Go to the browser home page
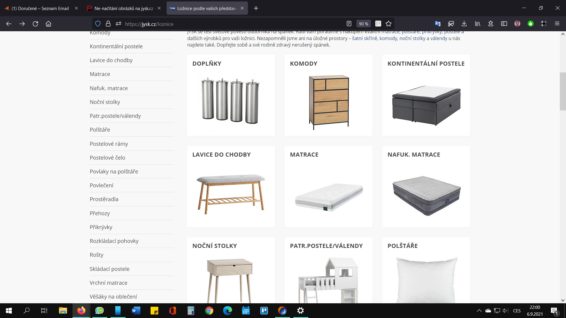Image resolution: width=566 pixels, height=318 pixels. (x=48, y=24)
